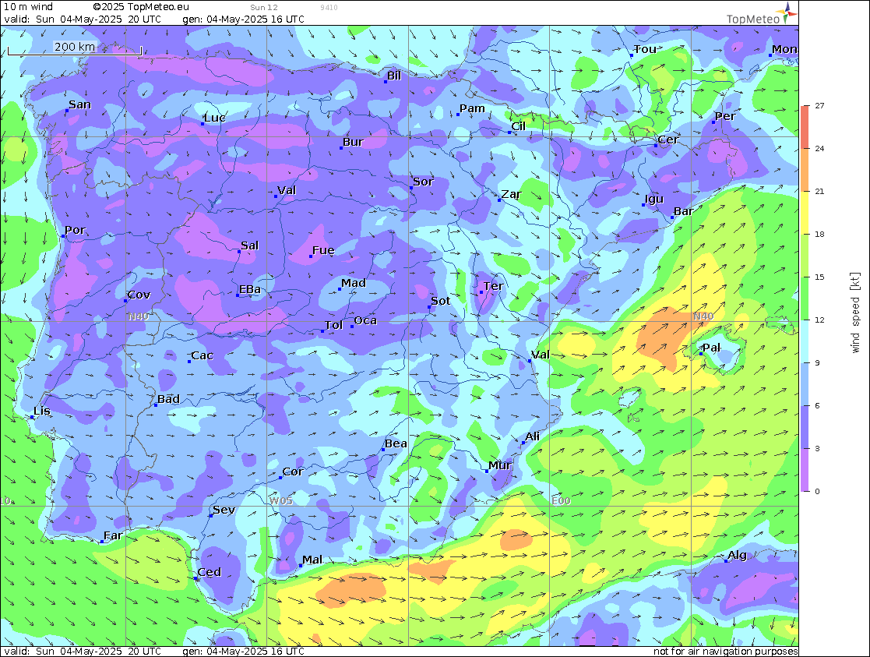Select the 'Mal' city label
This screenshot has height=657, width=870.
coord(312,560)
